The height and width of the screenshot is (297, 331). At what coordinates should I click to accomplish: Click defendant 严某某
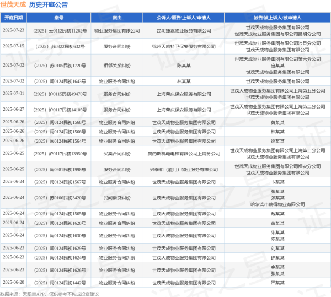point(277,283)
